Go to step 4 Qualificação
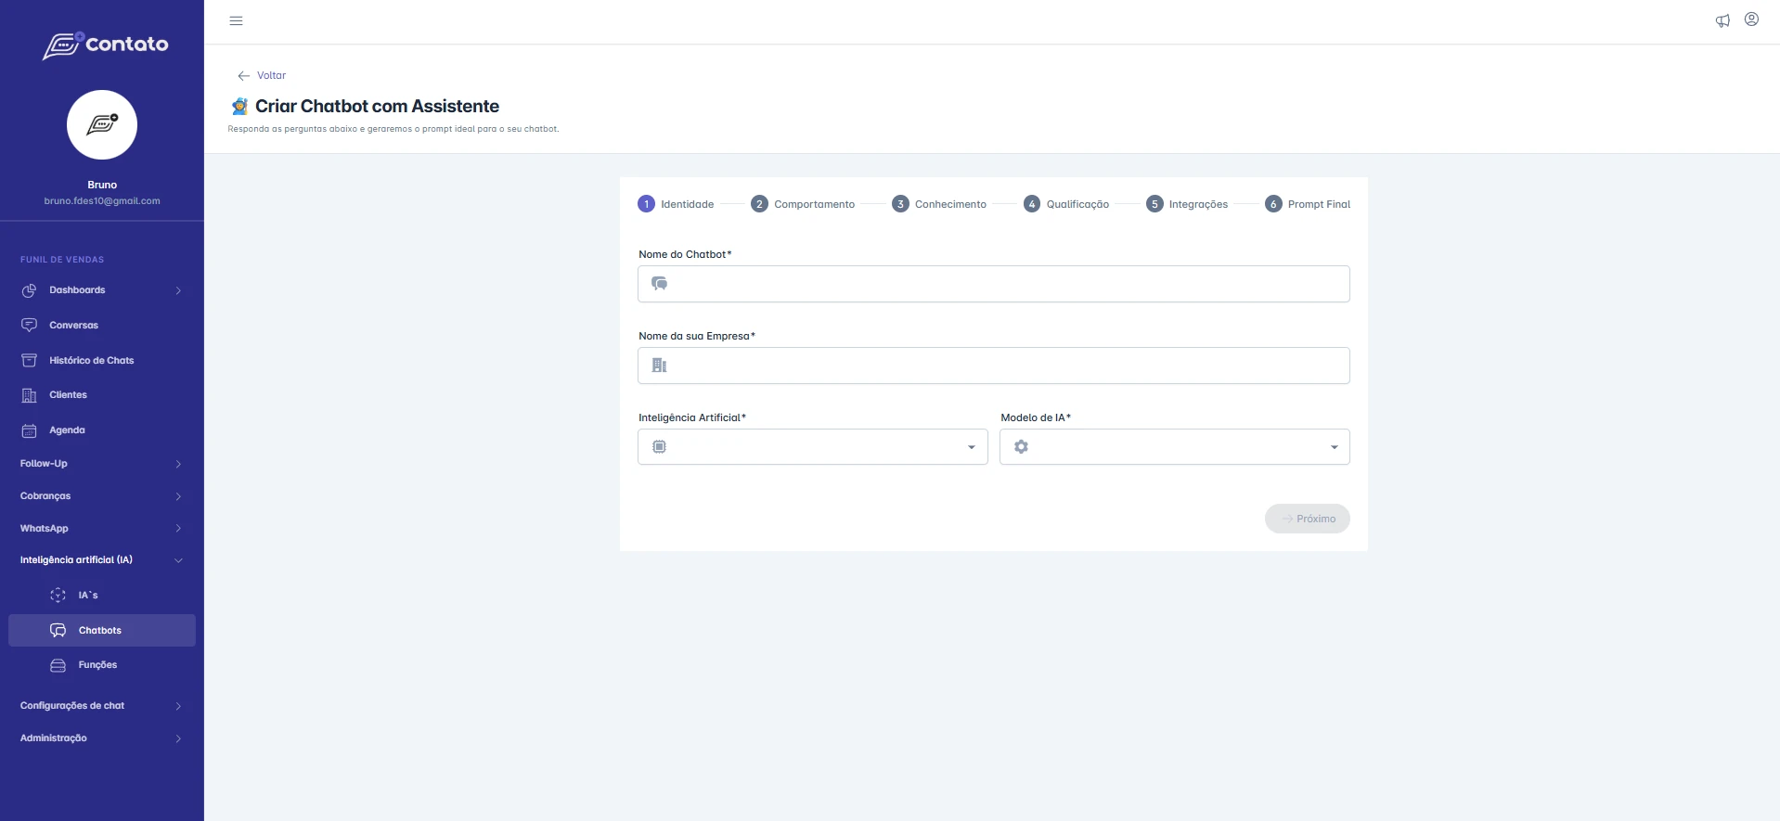Image resolution: width=1780 pixels, height=821 pixels. tap(1066, 204)
